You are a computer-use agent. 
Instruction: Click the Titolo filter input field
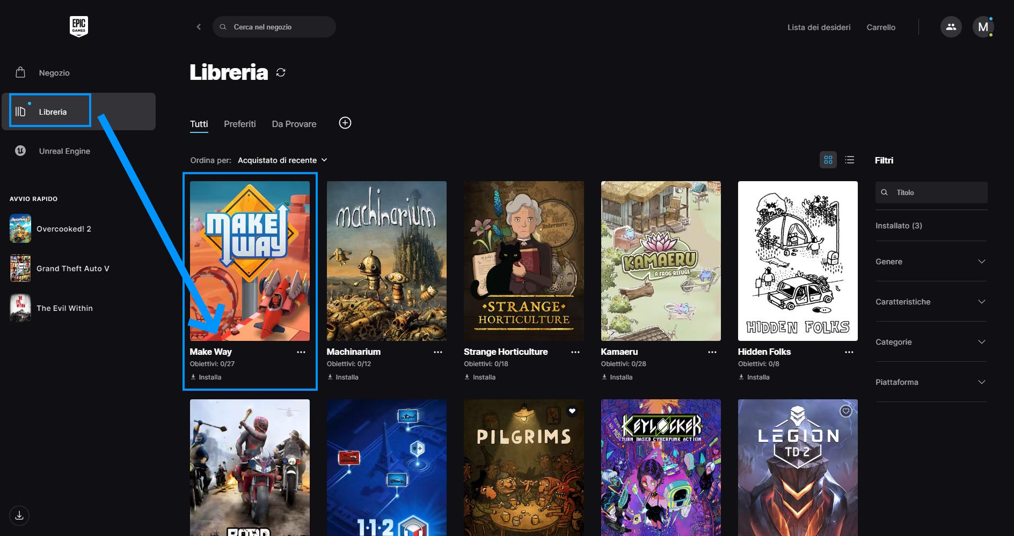click(x=931, y=192)
